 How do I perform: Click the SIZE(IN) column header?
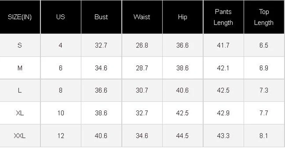(20, 17)
